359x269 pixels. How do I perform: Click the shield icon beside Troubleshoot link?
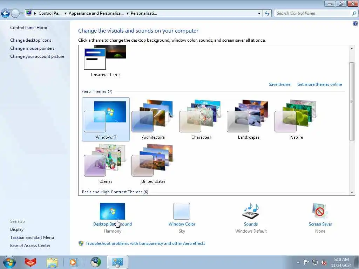tap(81, 243)
